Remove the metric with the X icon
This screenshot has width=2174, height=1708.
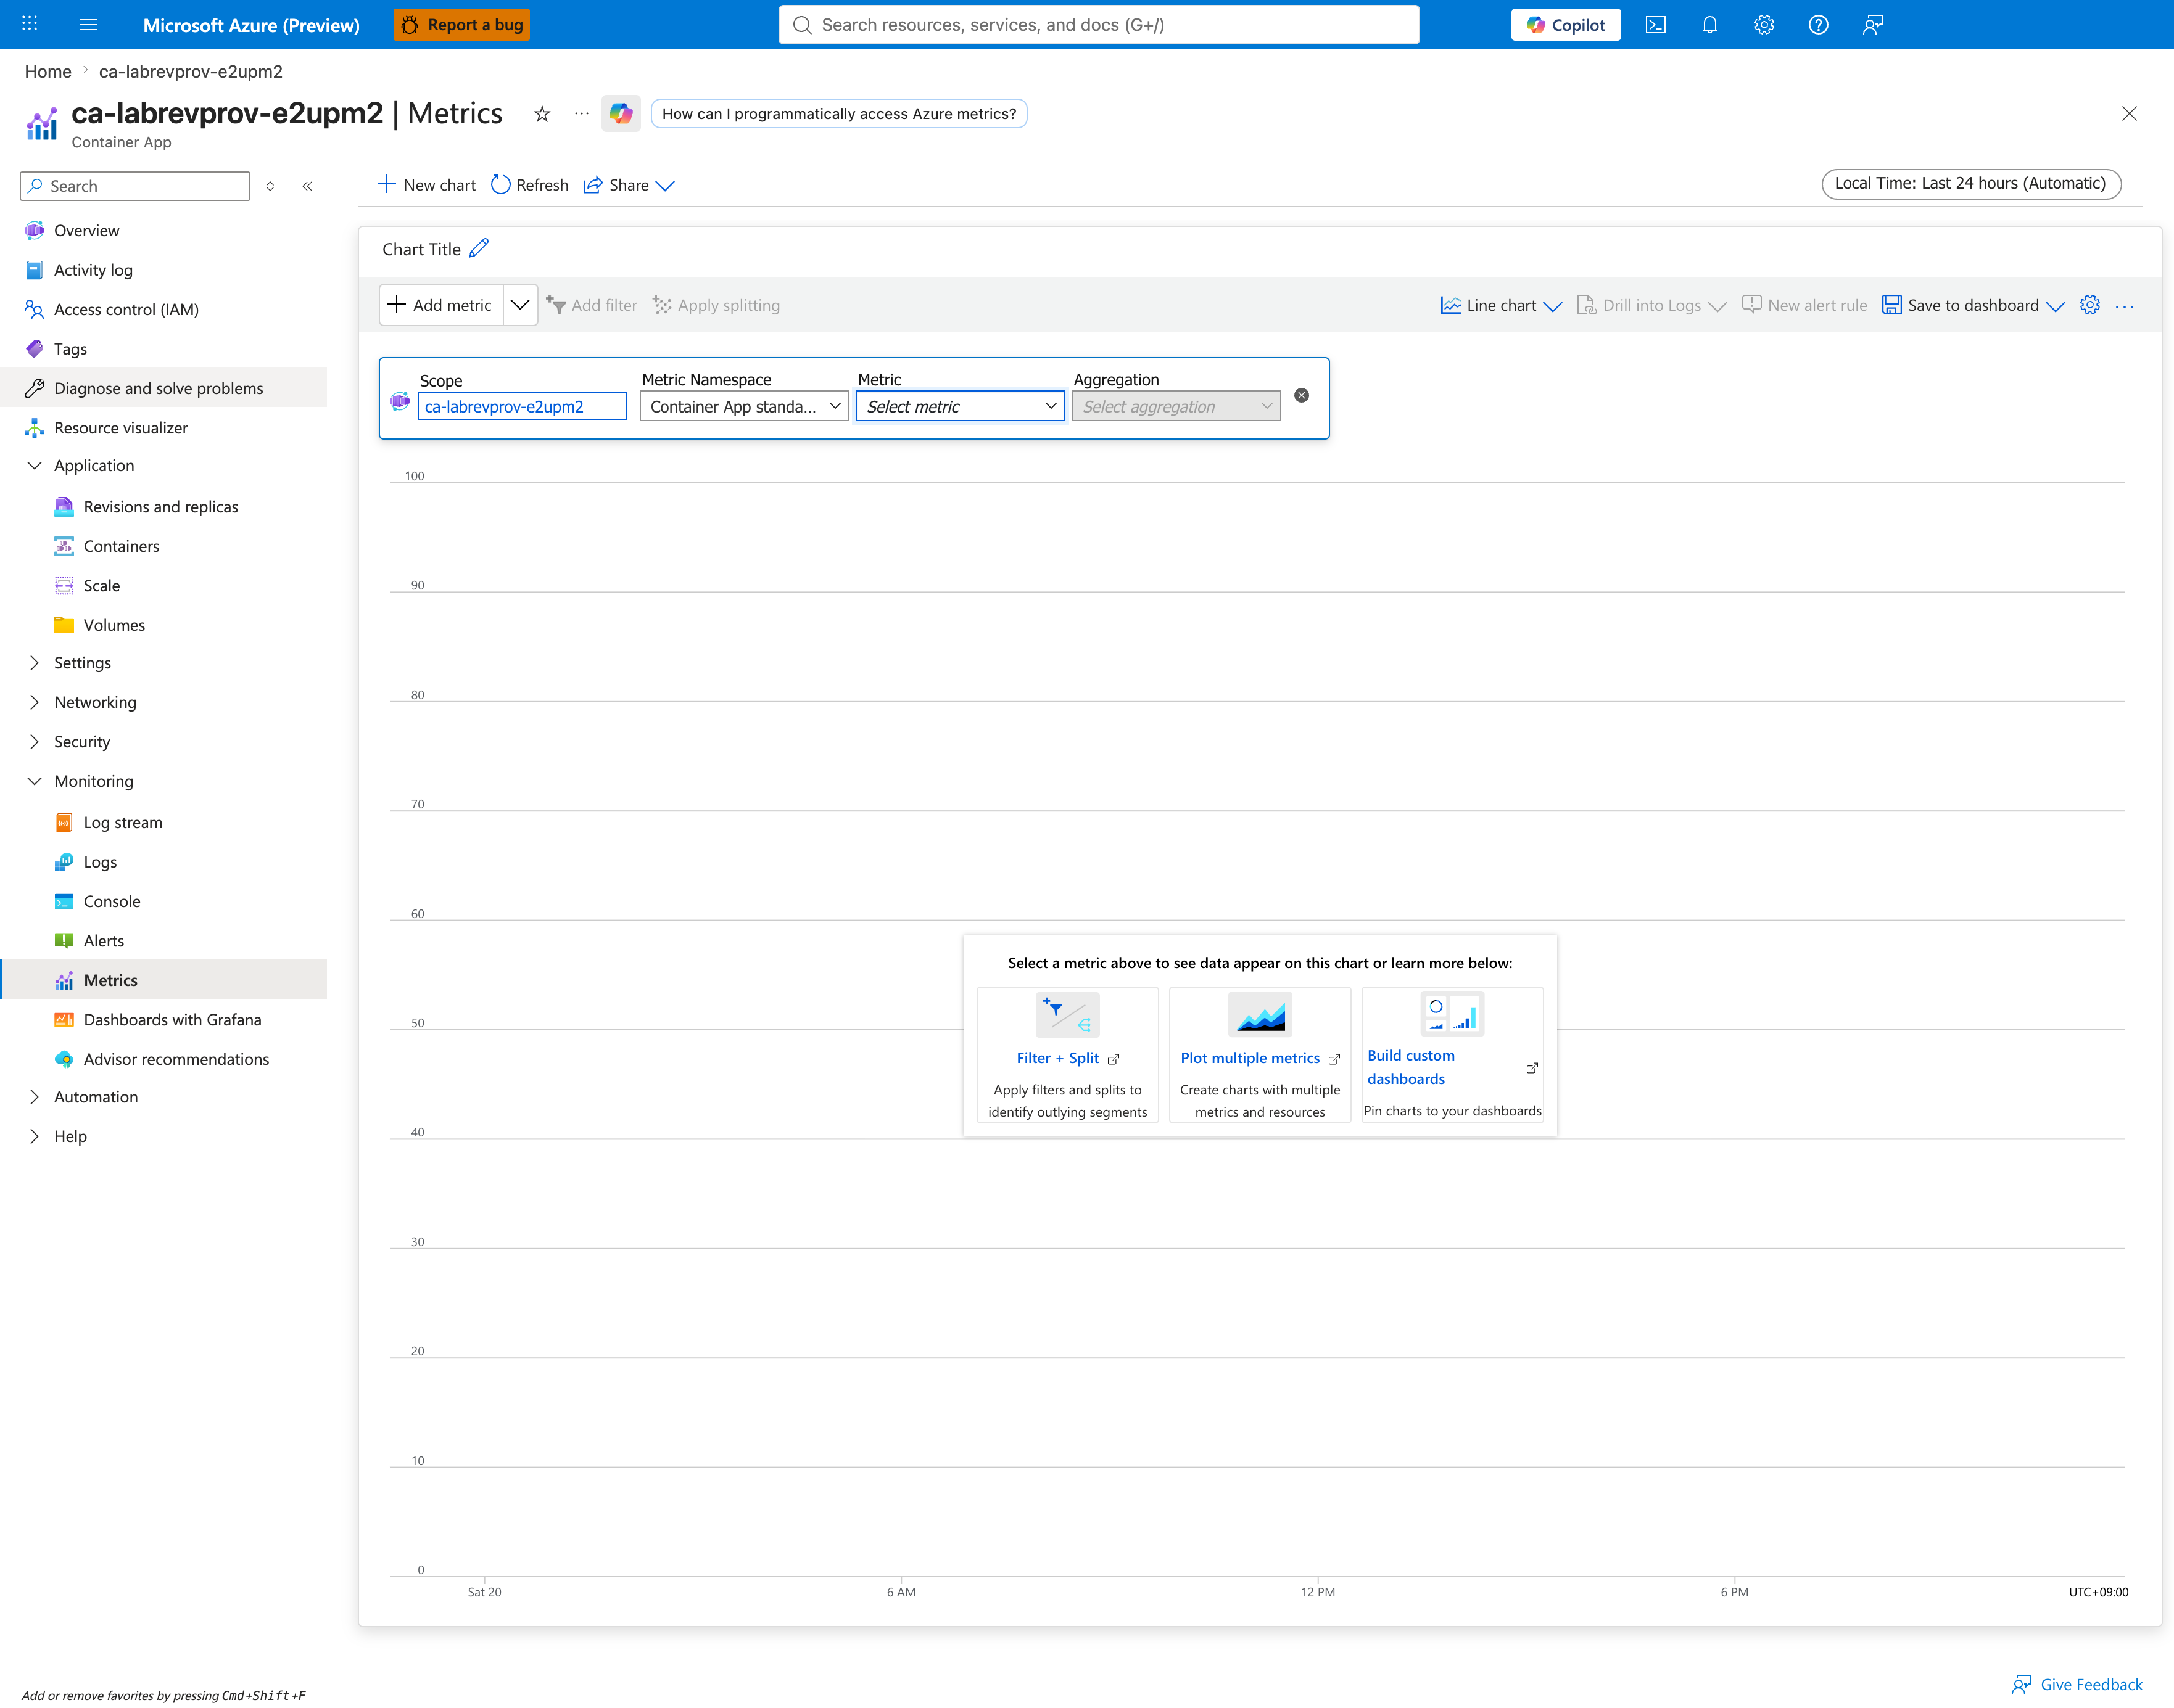pos(1302,395)
